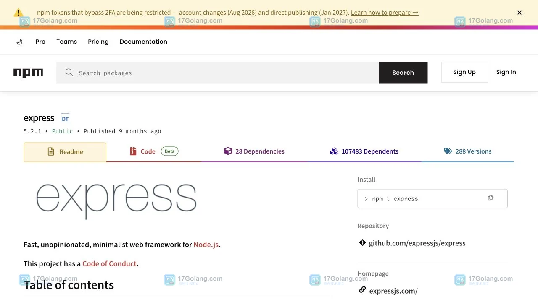Open the Code of Conduct link

point(109,264)
